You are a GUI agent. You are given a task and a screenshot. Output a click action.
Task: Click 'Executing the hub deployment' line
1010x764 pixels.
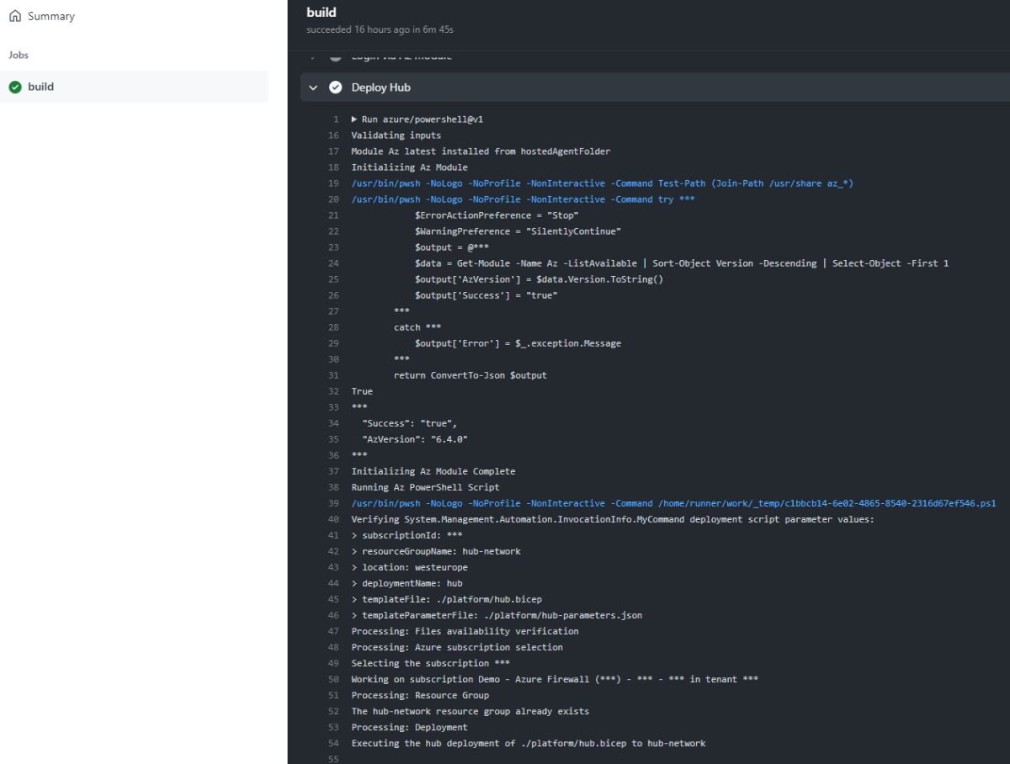click(x=529, y=743)
